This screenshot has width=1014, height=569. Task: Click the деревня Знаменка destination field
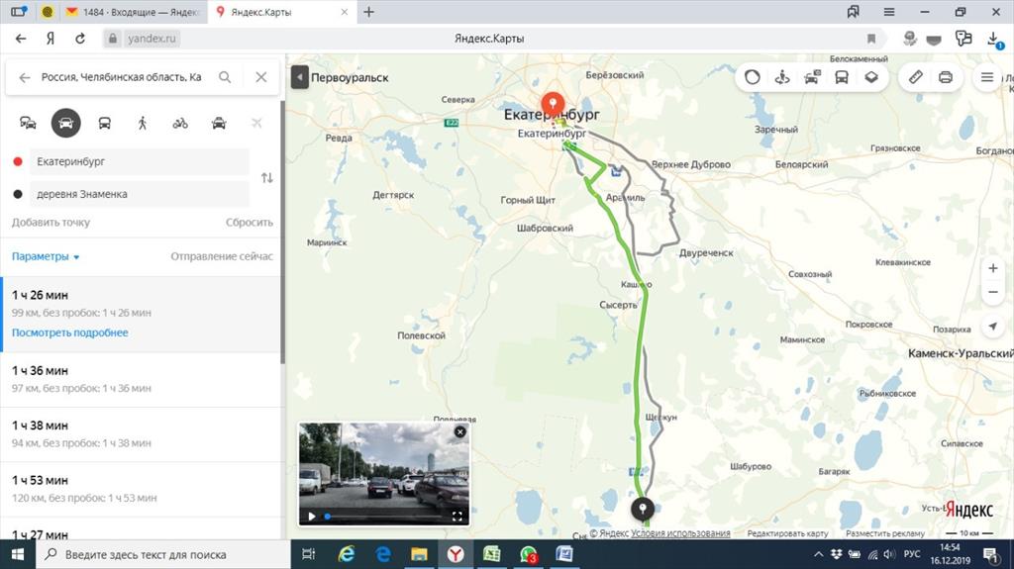tap(139, 194)
